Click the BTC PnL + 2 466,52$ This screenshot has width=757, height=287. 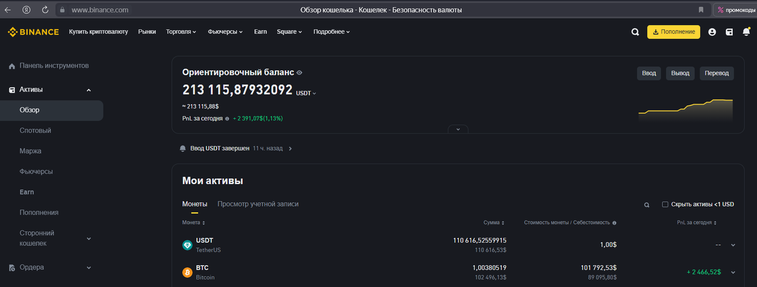coord(704,272)
